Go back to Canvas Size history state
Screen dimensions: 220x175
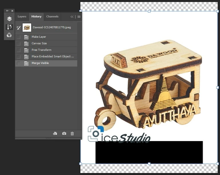pyautogui.click(x=46, y=43)
